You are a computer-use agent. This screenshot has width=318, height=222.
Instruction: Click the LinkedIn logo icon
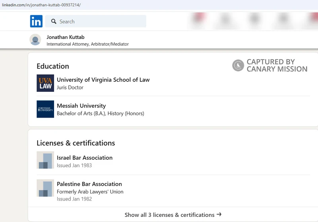(x=36, y=21)
